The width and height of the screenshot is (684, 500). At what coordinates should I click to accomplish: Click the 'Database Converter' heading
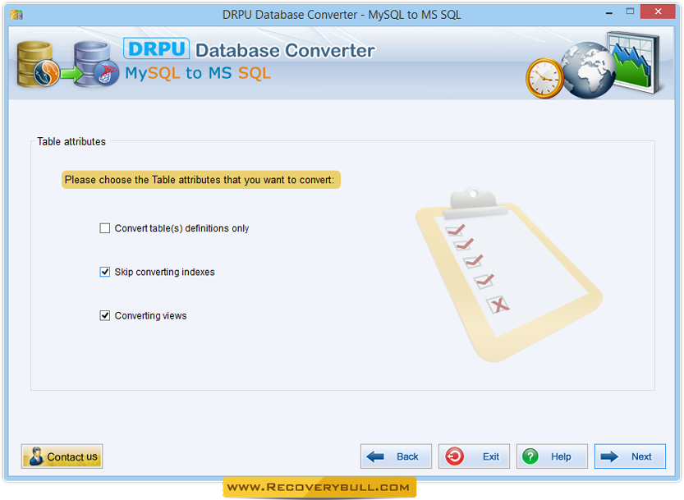(285, 50)
